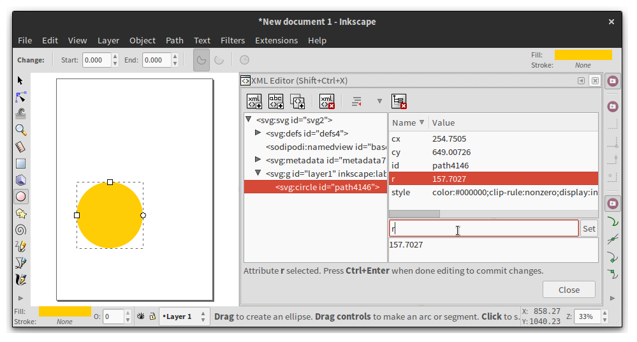
Task: Click the top-right yellow Fill swatch
Action: pyautogui.click(x=583, y=55)
